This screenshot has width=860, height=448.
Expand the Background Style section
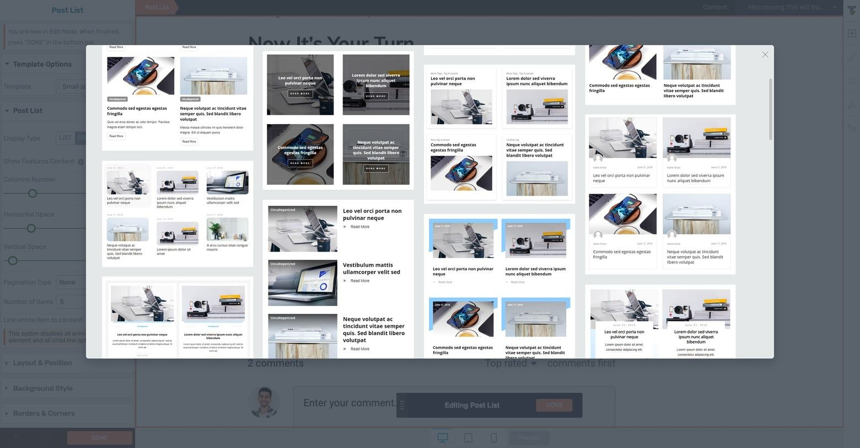(x=42, y=388)
